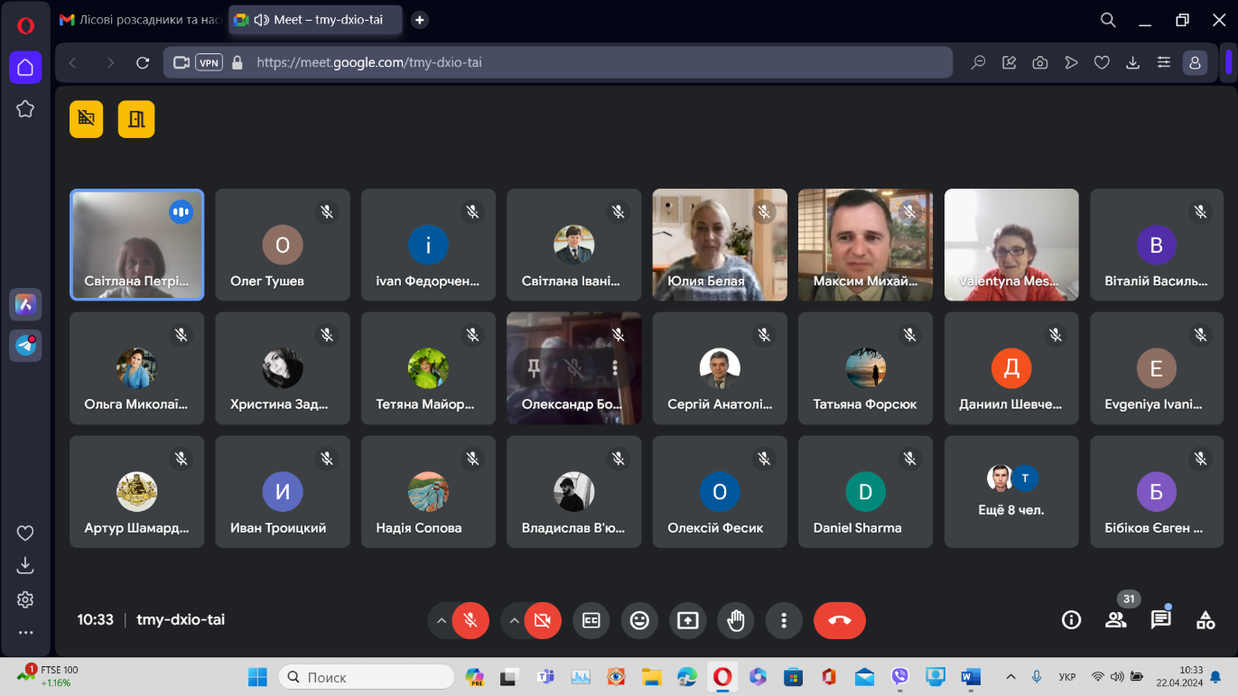Select the Максим Михай... video tile

[x=865, y=245]
